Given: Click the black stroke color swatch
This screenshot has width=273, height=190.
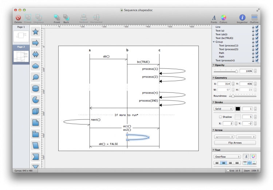Looking at the screenshot, I should 238,109.
